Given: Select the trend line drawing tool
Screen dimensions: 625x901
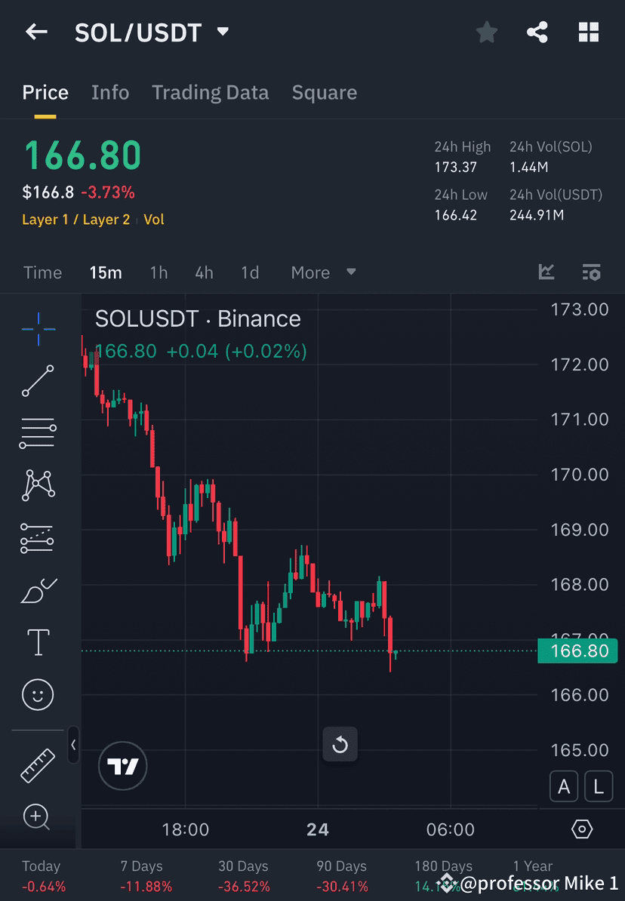Looking at the screenshot, I should [38, 381].
